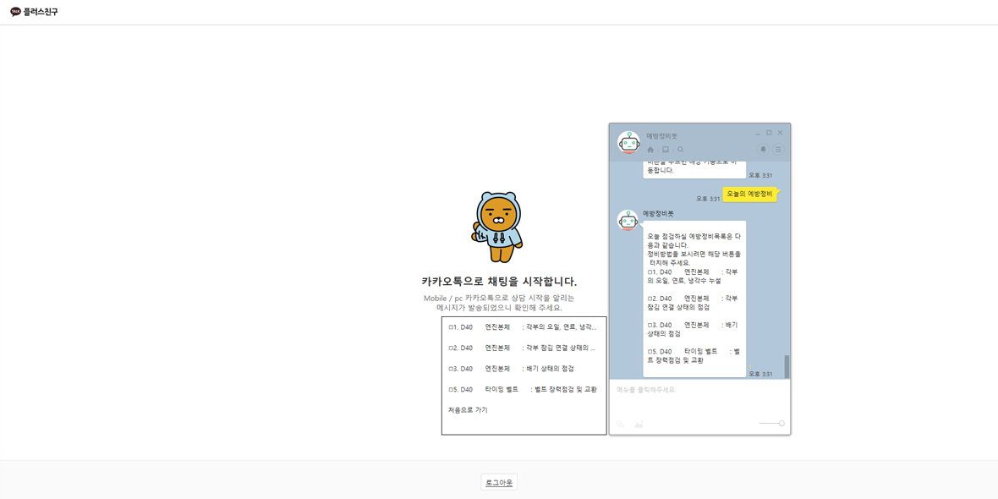
Task: Click the 예방정비봇 profile avatar in the chat header
Action: 629,143
